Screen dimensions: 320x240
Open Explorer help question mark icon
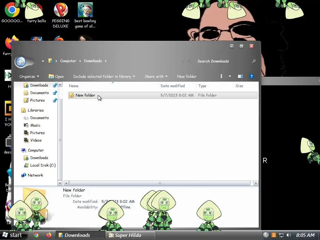252,76
